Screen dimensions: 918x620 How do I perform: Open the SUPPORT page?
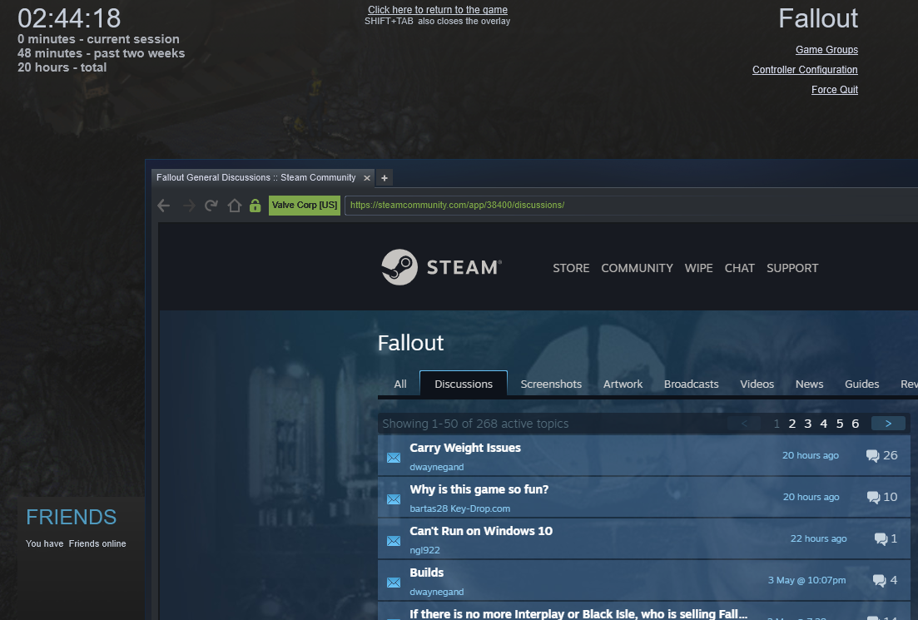(x=792, y=268)
